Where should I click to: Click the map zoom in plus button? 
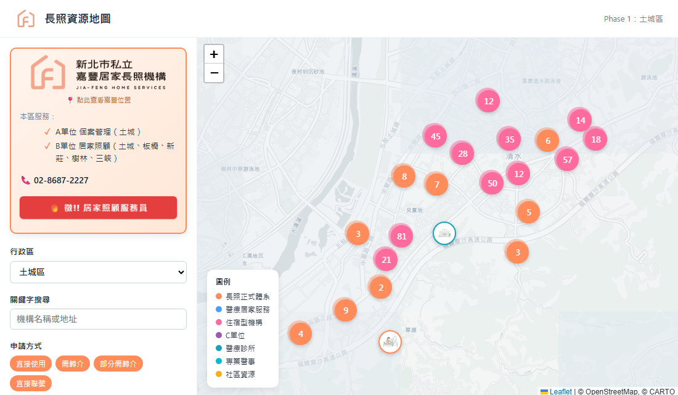click(x=214, y=54)
